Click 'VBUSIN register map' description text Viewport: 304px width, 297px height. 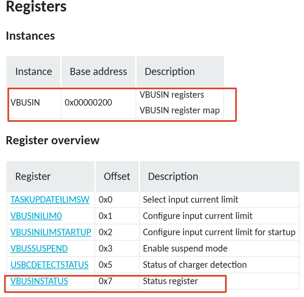pyautogui.click(x=180, y=110)
